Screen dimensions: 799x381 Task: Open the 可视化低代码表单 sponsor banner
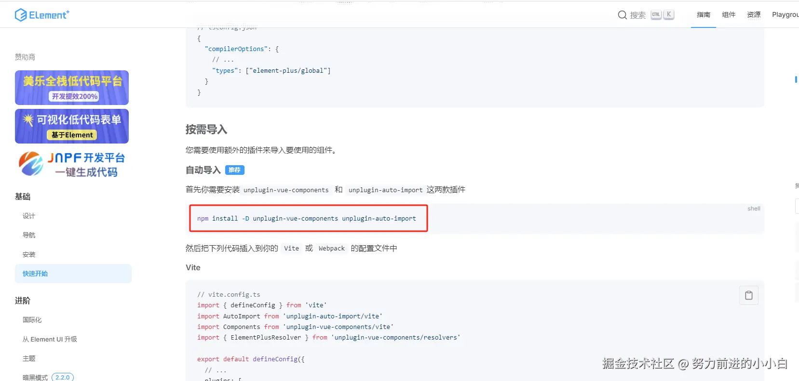(72, 126)
